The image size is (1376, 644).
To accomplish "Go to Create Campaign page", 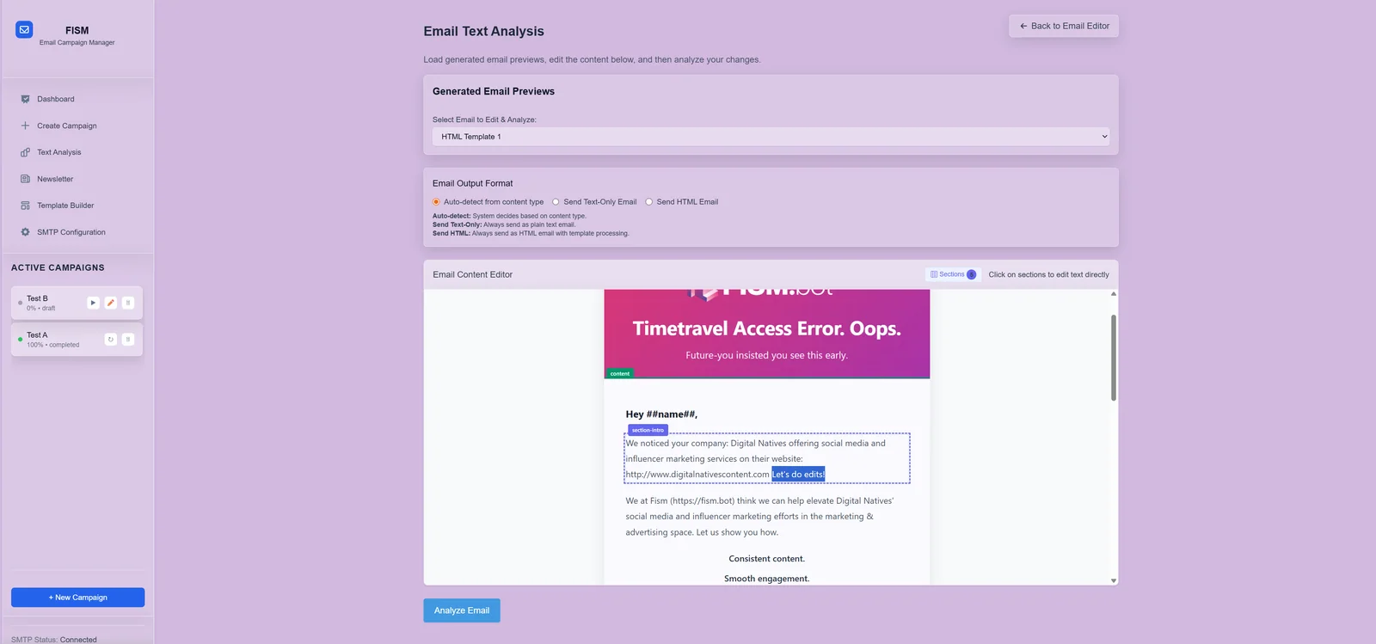I will (67, 126).
